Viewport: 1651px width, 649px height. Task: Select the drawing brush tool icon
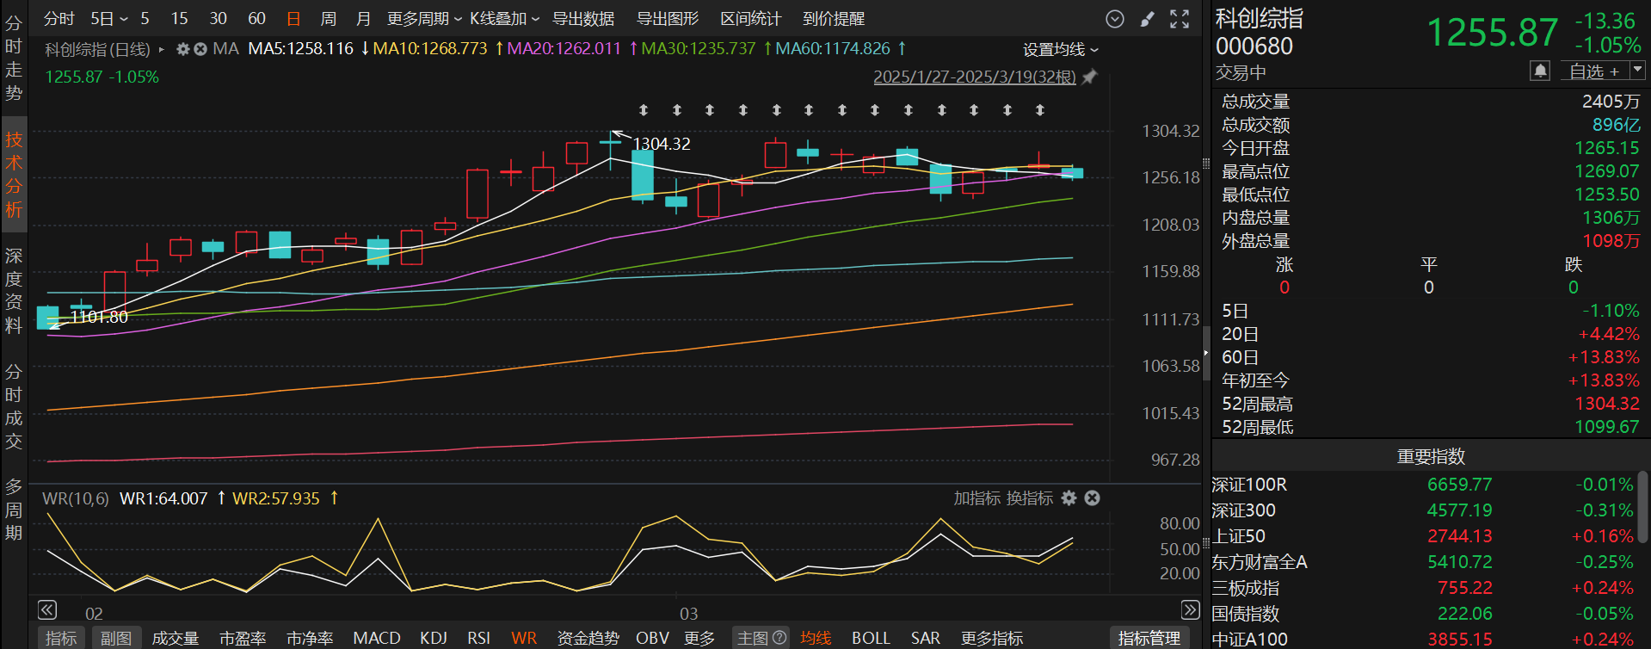[x=1148, y=19]
